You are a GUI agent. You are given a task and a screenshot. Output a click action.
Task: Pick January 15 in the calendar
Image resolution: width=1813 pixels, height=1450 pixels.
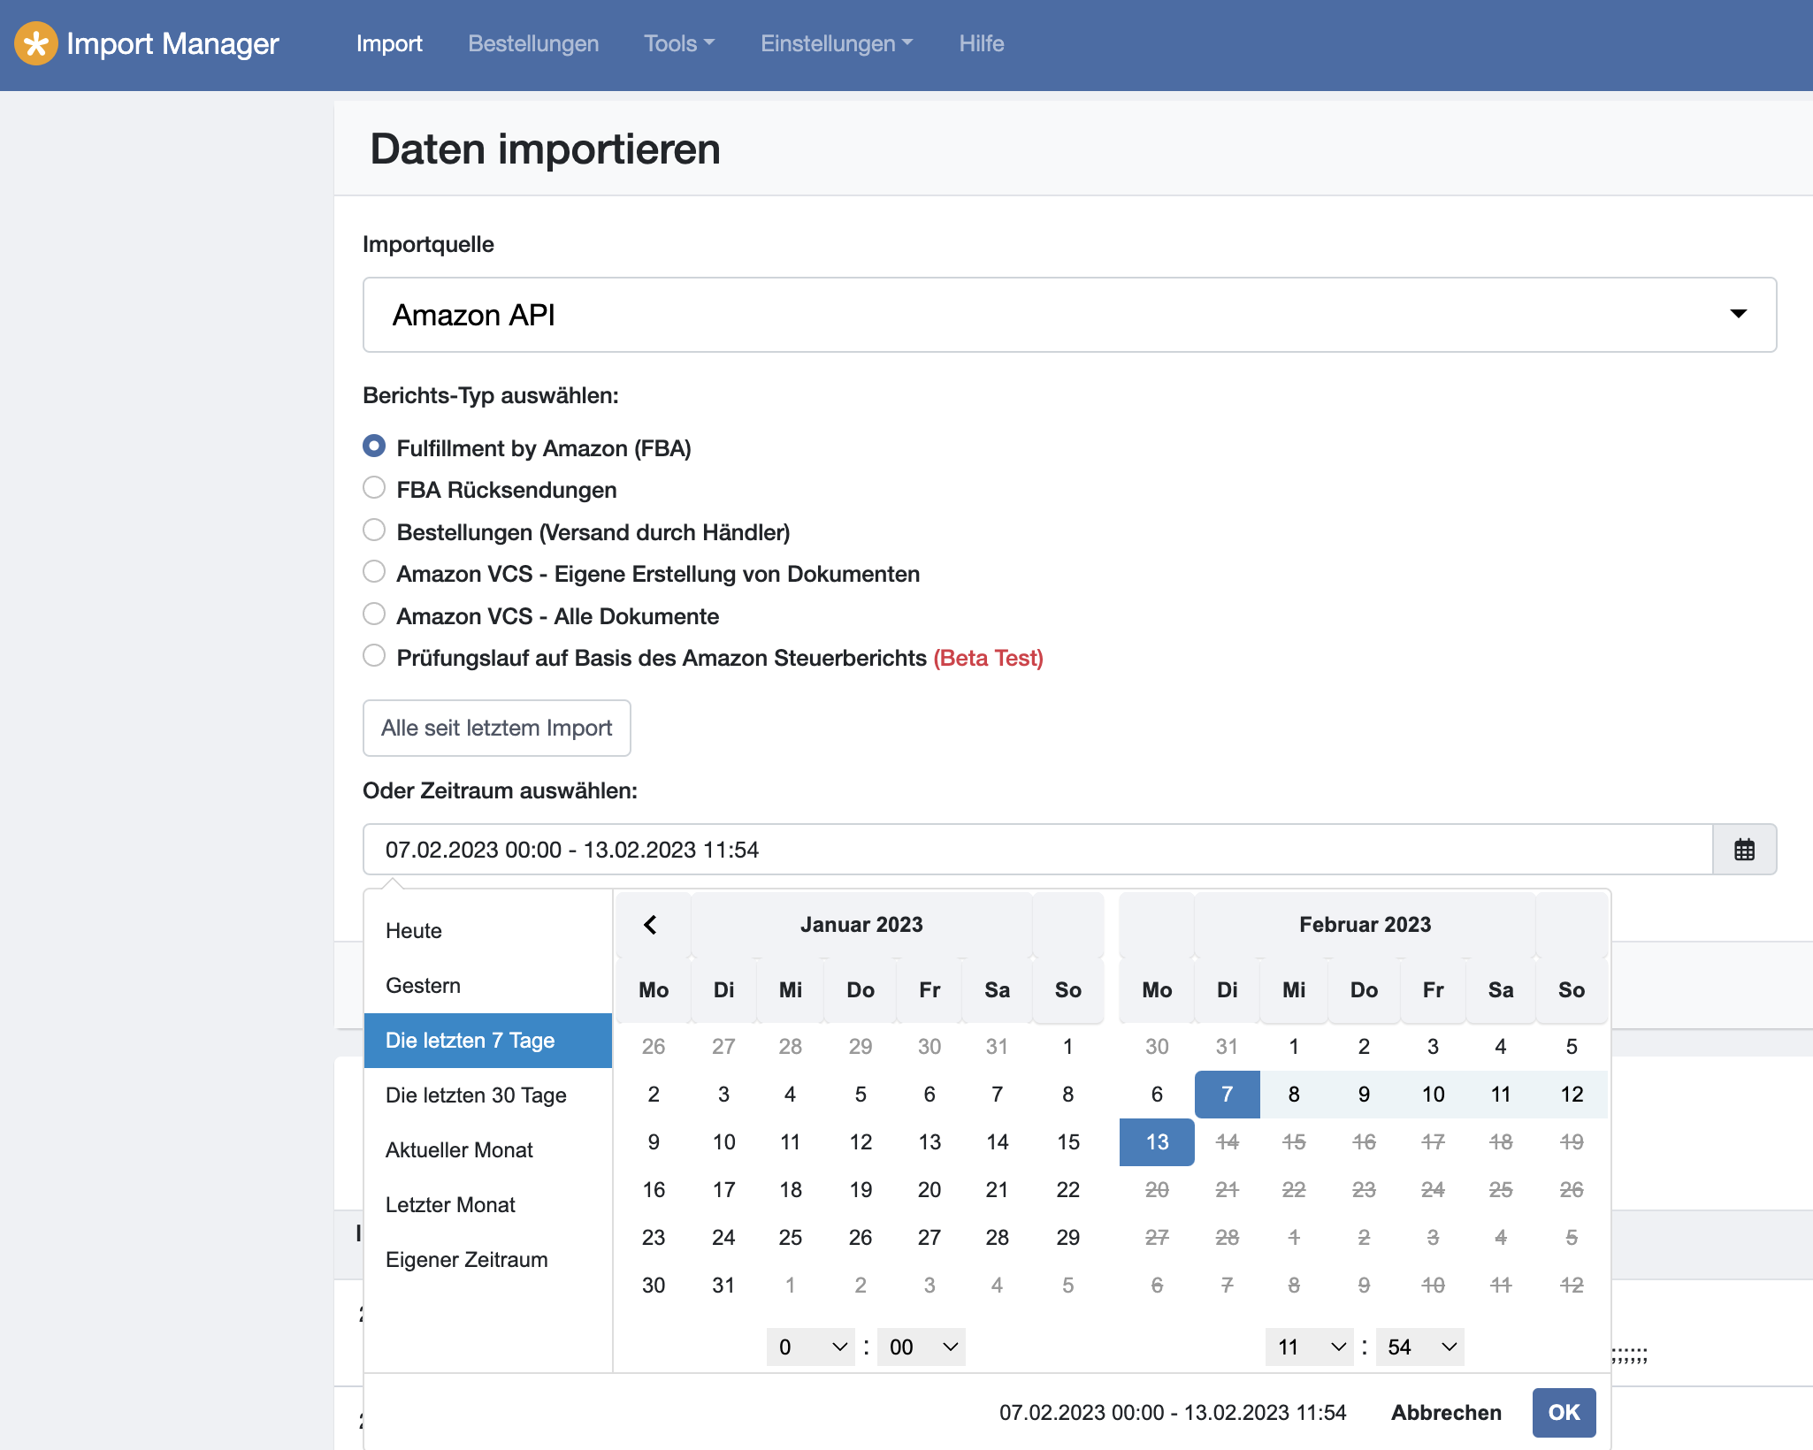click(1067, 1141)
